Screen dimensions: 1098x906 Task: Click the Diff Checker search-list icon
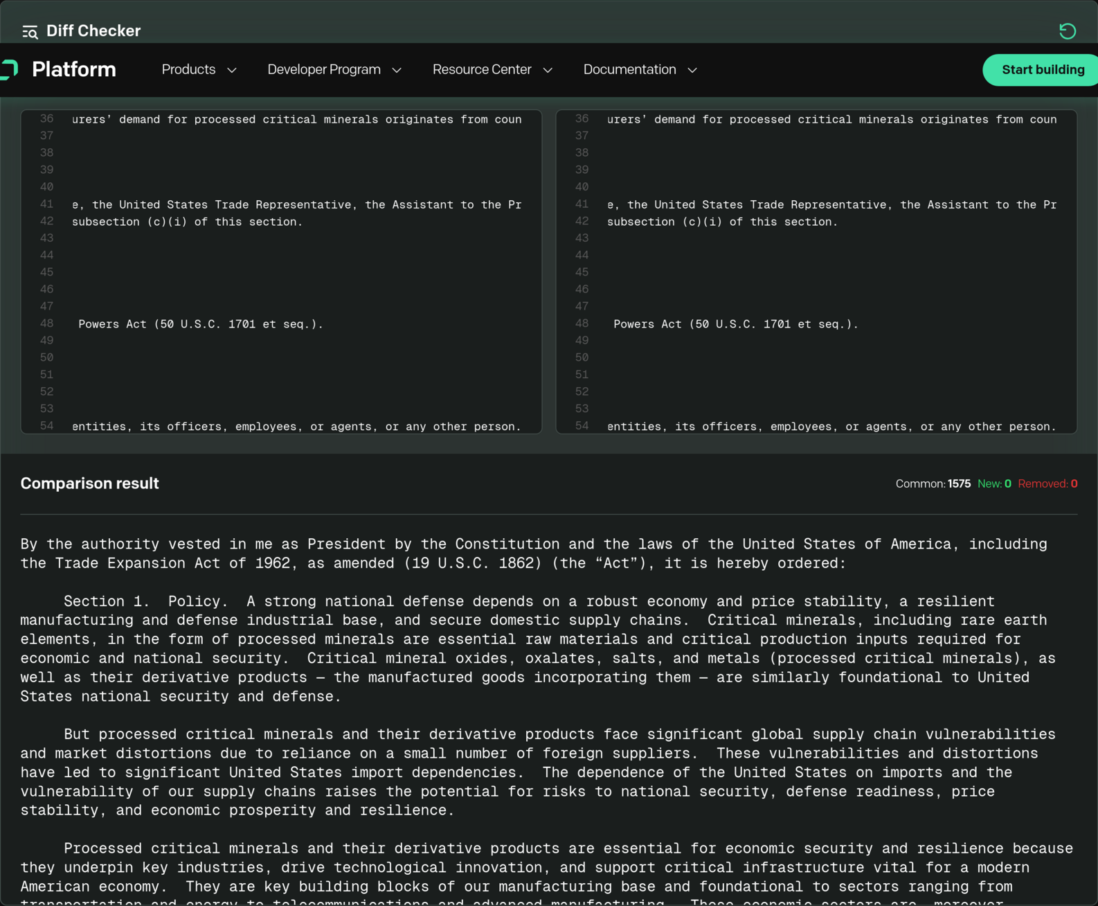click(x=29, y=32)
